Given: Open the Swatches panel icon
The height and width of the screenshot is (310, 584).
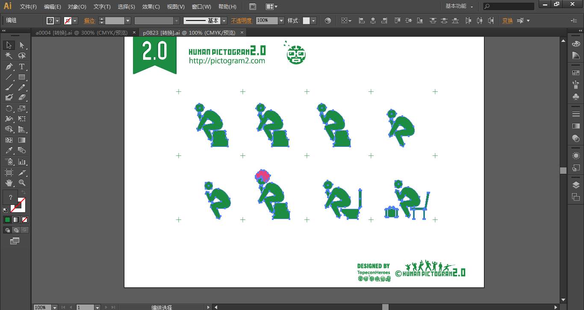Looking at the screenshot, I should tap(576, 73).
